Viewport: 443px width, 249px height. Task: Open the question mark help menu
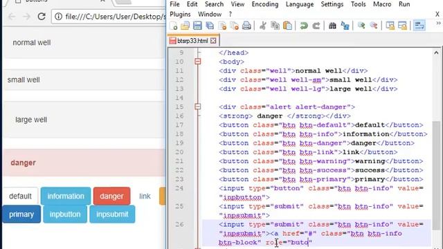230,14
